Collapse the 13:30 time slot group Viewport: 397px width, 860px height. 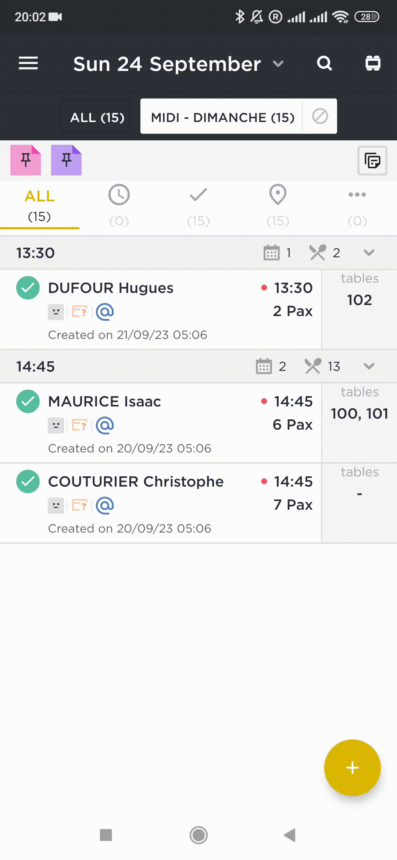(x=369, y=253)
